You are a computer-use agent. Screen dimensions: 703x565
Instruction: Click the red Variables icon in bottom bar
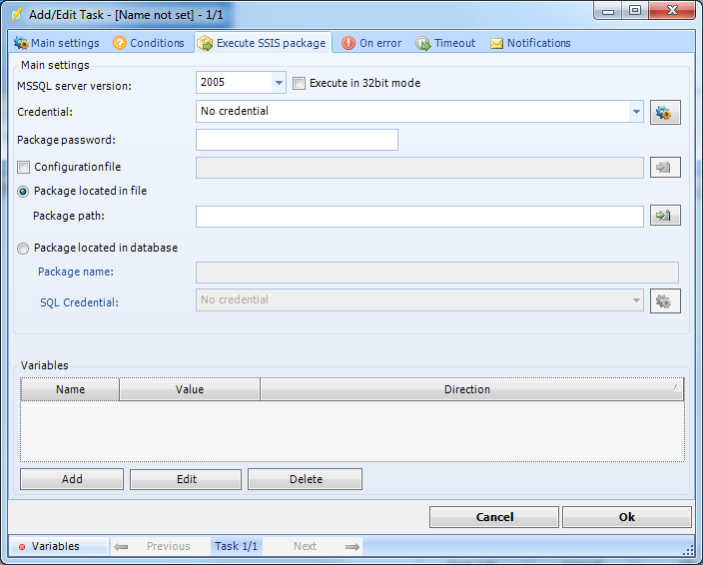click(22, 547)
